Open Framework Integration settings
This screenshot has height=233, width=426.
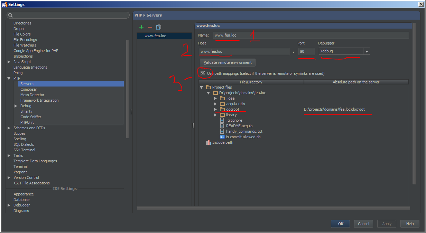pyautogui.click(x=39, y=100)
